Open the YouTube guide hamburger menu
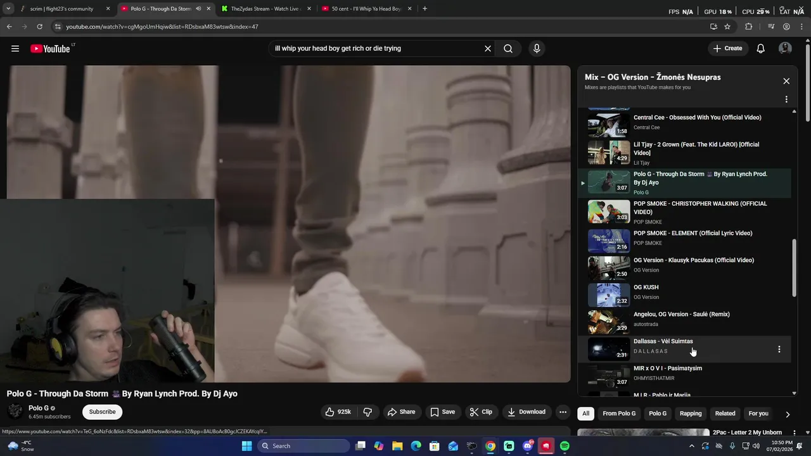 click(x=15, y=49)
